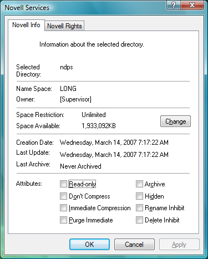Click the LONG name space value
The image size is (208, 259).
click(68, 89)
